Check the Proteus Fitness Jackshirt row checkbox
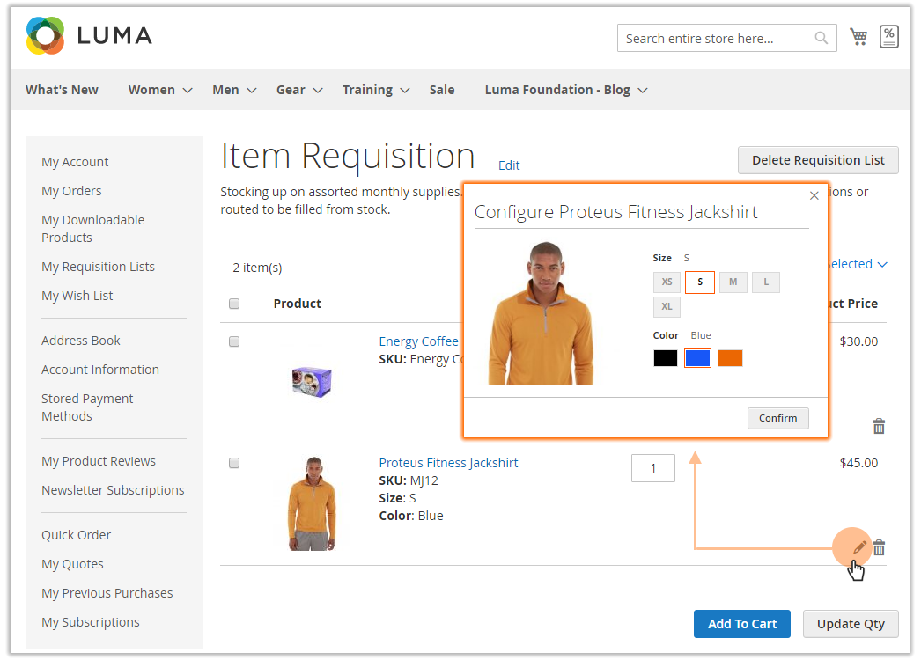 234,463
